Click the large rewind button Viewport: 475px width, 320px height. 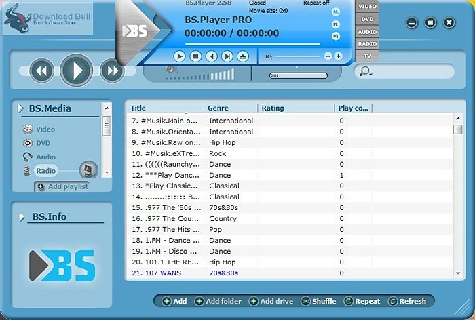pyautogui.click(x=41, y=70)
